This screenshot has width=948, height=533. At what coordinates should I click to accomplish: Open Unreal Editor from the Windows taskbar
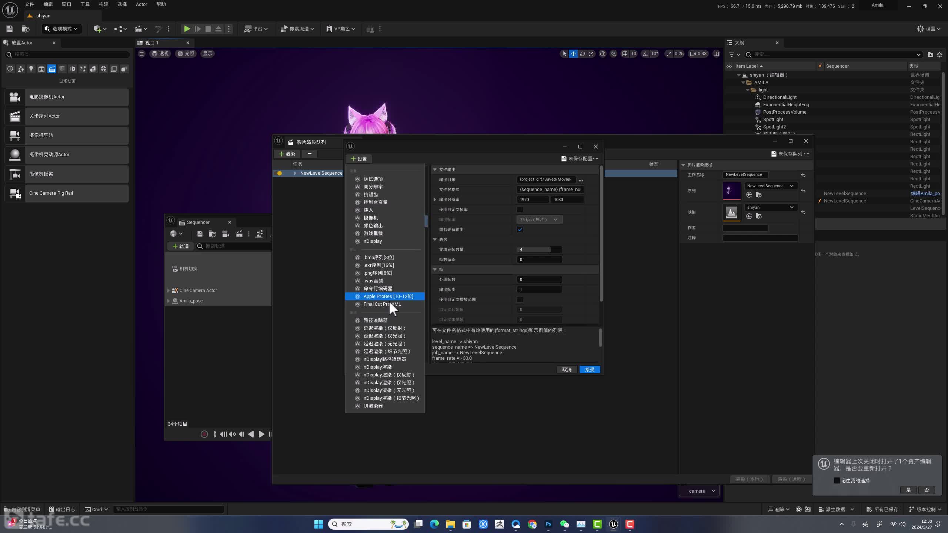613,524
